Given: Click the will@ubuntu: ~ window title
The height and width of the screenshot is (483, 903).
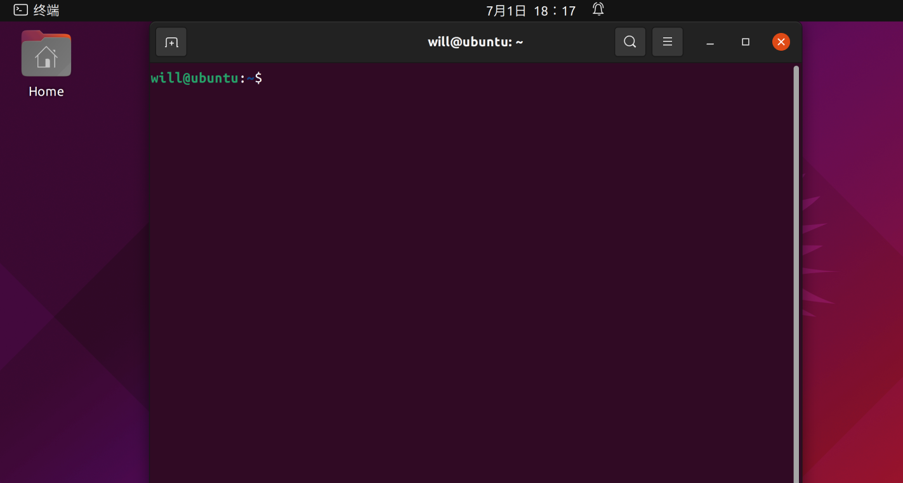Looking at the screenshot, I should coord(475,42).
